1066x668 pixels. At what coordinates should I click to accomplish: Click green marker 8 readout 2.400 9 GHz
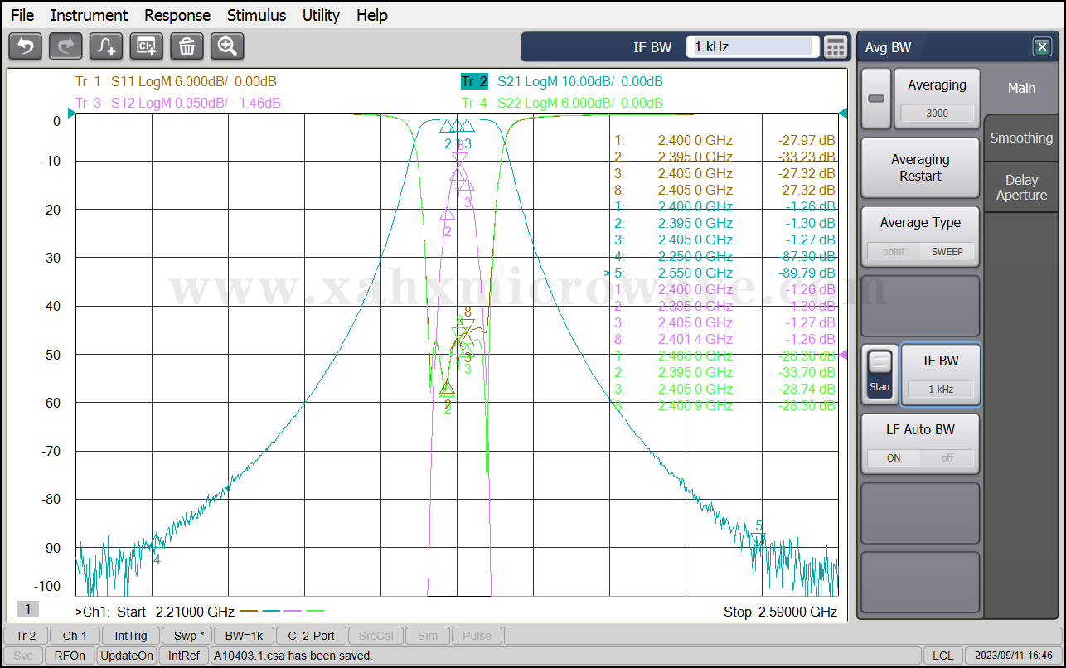[x=695, y=405]
